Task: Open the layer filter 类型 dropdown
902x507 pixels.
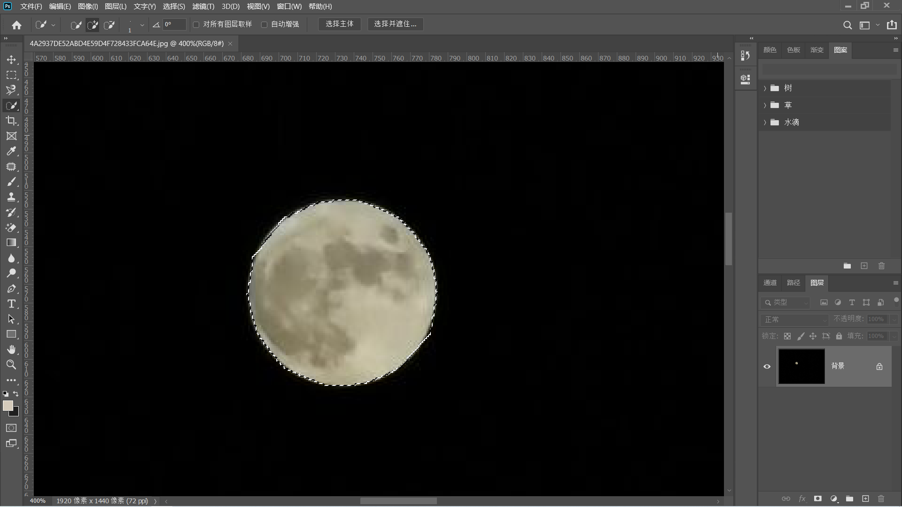Action: click(785, 303)
